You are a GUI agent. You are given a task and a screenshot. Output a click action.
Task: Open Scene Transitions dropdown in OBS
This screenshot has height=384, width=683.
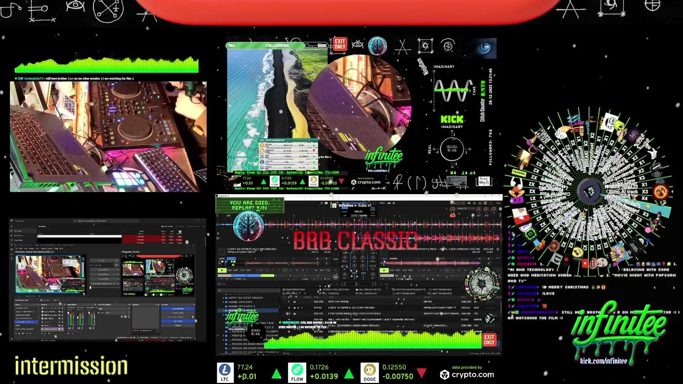click(113, 309)
